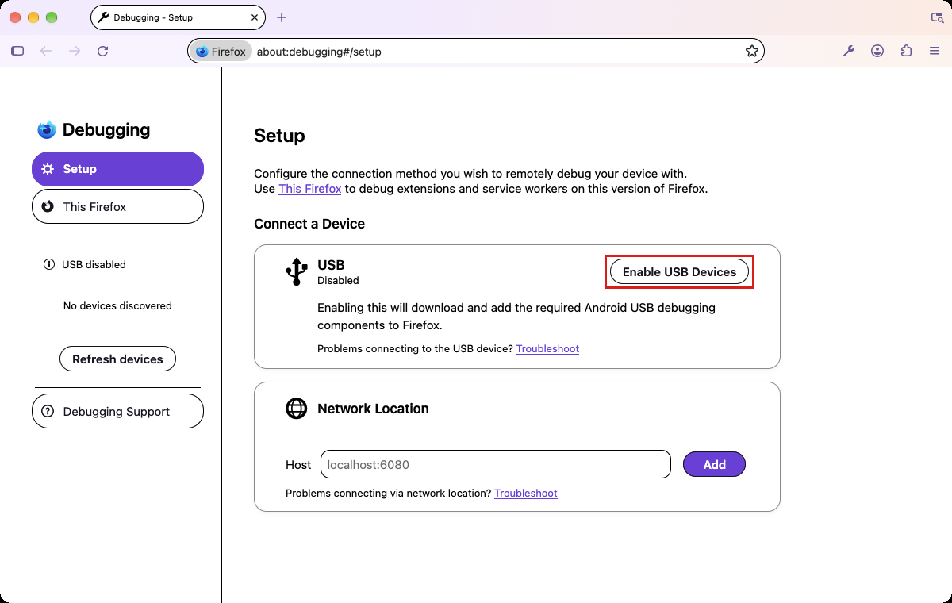
Task: Click the Setup gear icon
Action: tap(48, 169)
